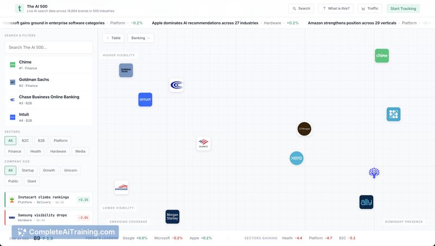Click the JPMorgan round logo
This screenshot has height=246, width=435.
tap(304, 129)
